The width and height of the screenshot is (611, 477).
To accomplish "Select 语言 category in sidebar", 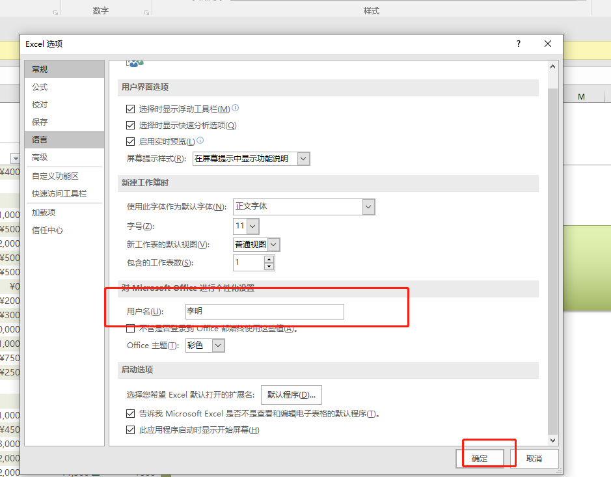I will (64, 139).
